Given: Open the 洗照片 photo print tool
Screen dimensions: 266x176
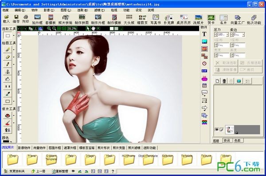Looking at the screenshot, I should pyautogui.click(x=198, y=19).
